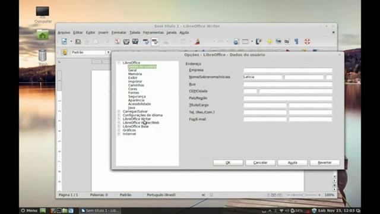This screenshot has width=380, height=214.
Task: Click the Sem título 1 taskbar window item
Action: [x=100, y=210]
